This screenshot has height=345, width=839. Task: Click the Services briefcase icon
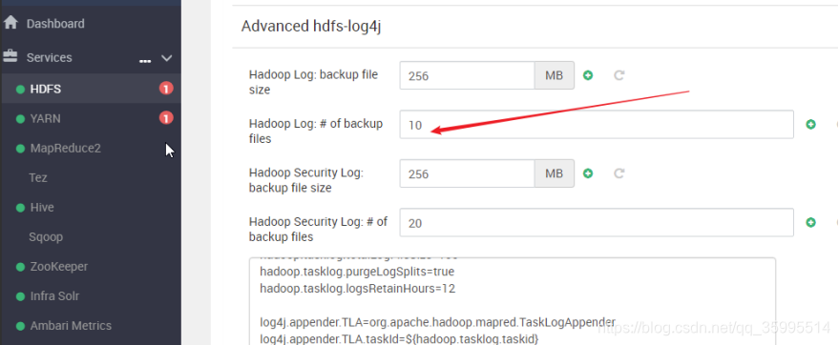coord(10,56)
